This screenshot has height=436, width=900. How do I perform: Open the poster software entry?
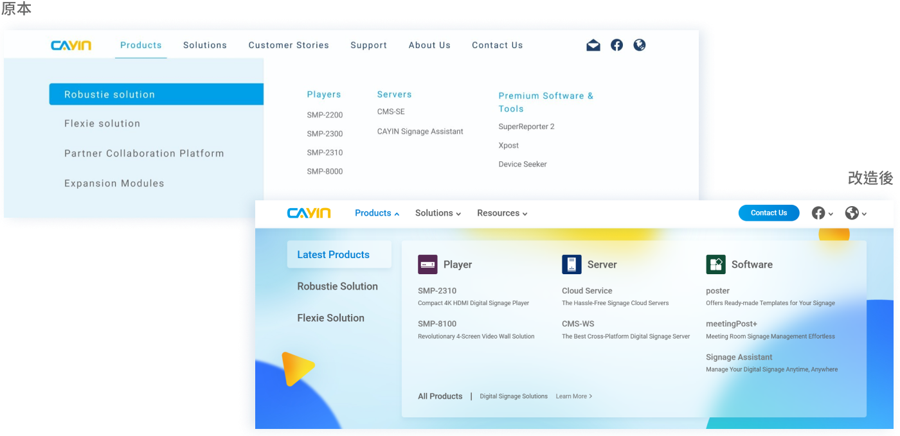(770, 296)
